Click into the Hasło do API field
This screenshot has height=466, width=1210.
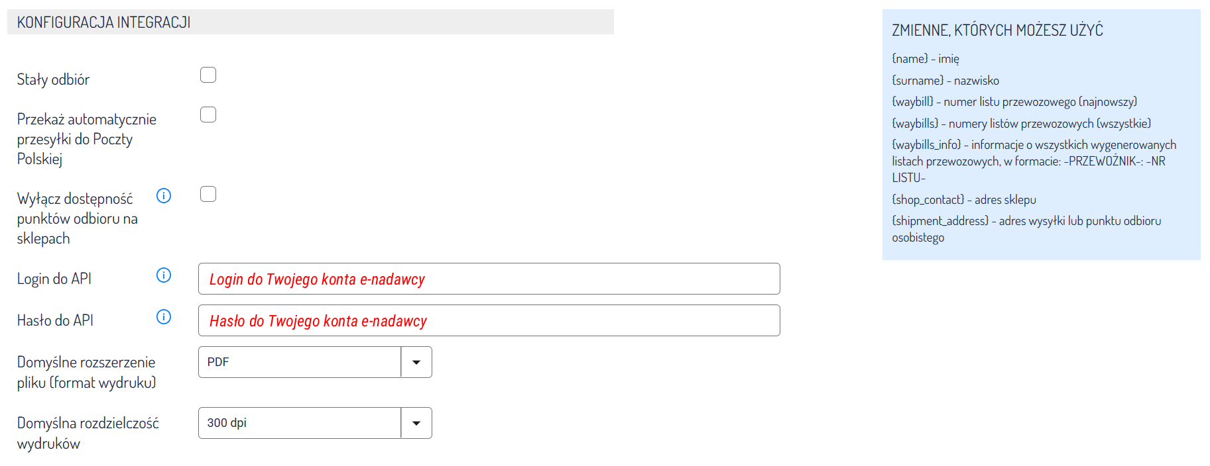(x=489, y=320)
